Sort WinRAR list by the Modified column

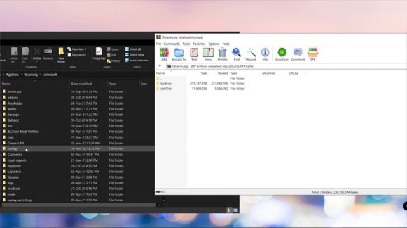point(268,73)
